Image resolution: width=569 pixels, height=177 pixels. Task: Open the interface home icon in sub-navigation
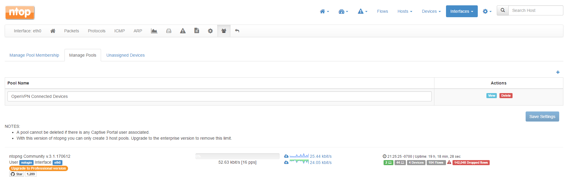[x=53, y=31]
